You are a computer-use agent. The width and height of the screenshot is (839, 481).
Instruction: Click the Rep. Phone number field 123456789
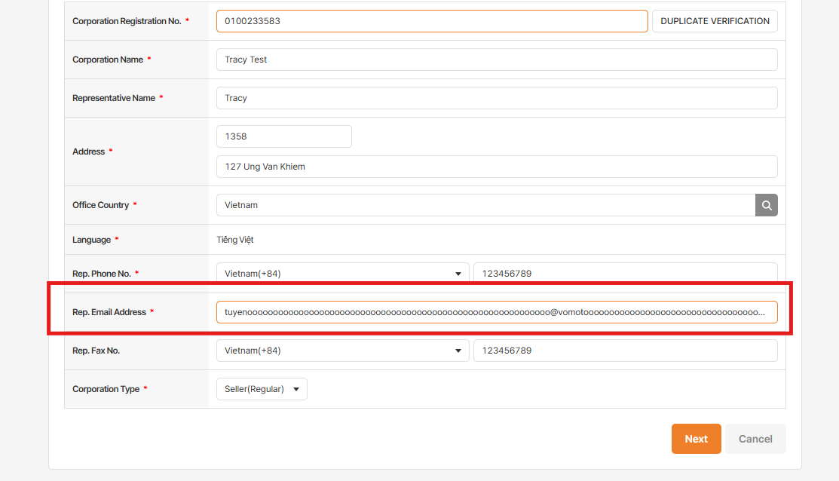pyautogui.click(x=626, y=274)
